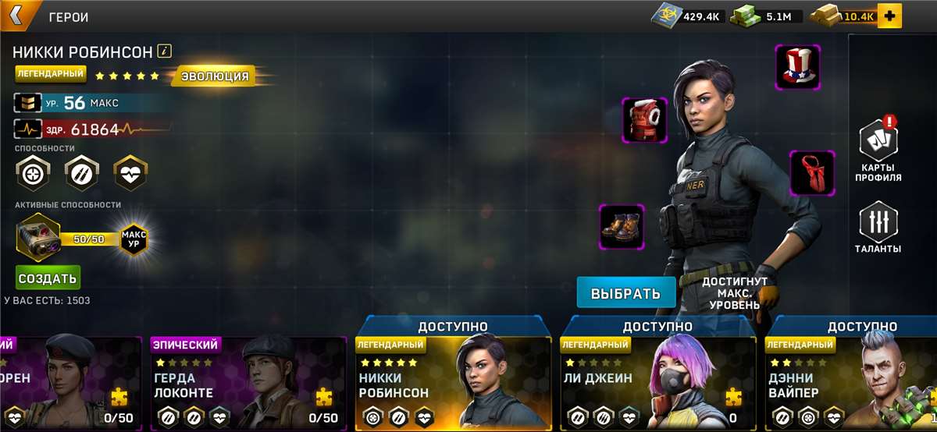937x432 pixels.
Task: Select the red boxing glove equipment slot
Action: pos(644,120)
